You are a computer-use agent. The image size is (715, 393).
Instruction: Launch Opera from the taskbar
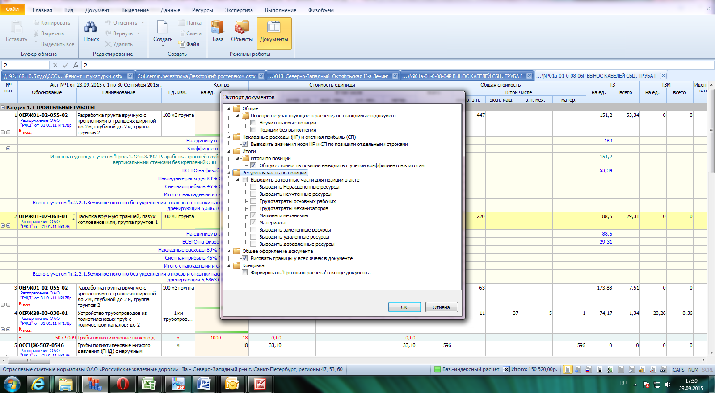122,384
